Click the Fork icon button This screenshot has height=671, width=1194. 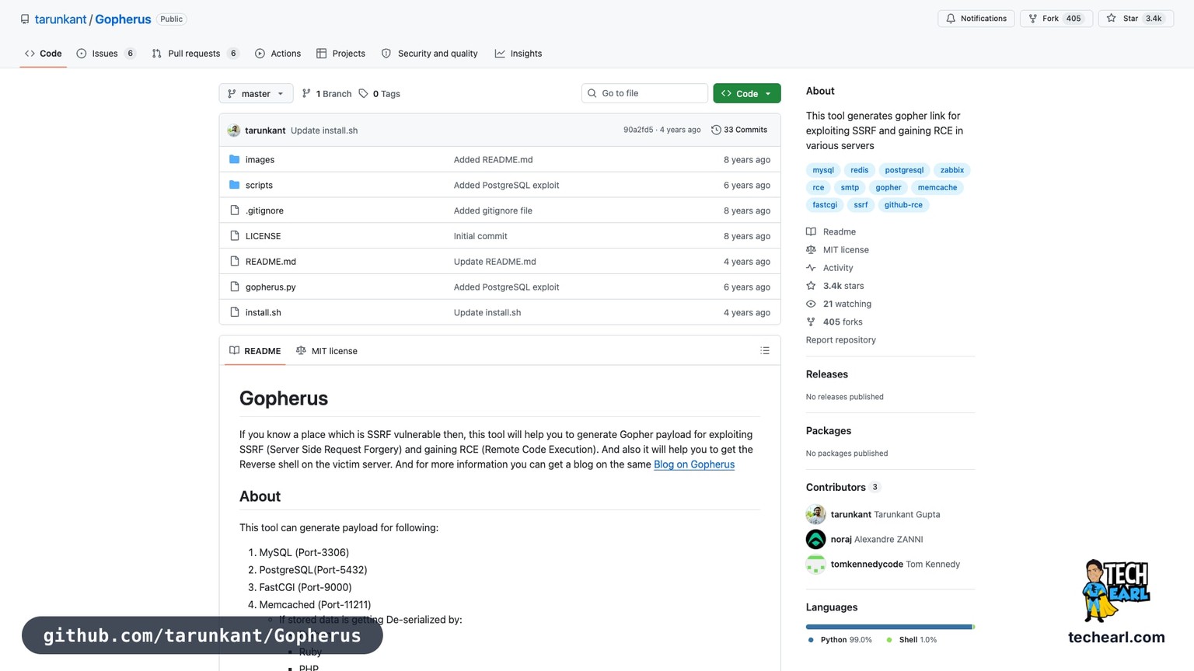point(1033,19)
